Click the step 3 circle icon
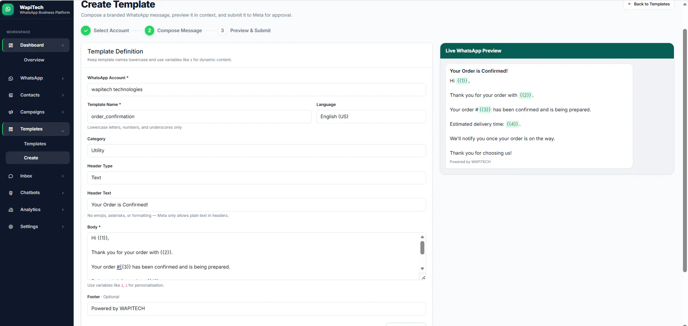Viewport: 688px width, 326px height. coord(222,31)
